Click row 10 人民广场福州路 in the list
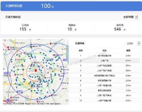The image size is (142, 112). 105,100
